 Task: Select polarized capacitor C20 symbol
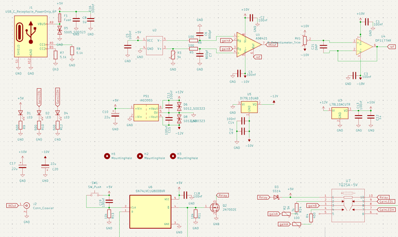(45, 166)
